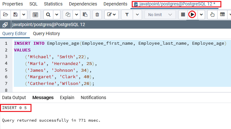231x129 pixels.
Task: Open the Dependents tab
Action: click(x=115, y=4)
